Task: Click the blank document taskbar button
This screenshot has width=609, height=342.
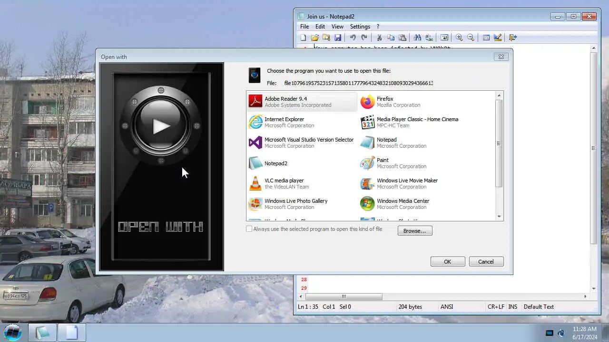Action: click(72, 332)
